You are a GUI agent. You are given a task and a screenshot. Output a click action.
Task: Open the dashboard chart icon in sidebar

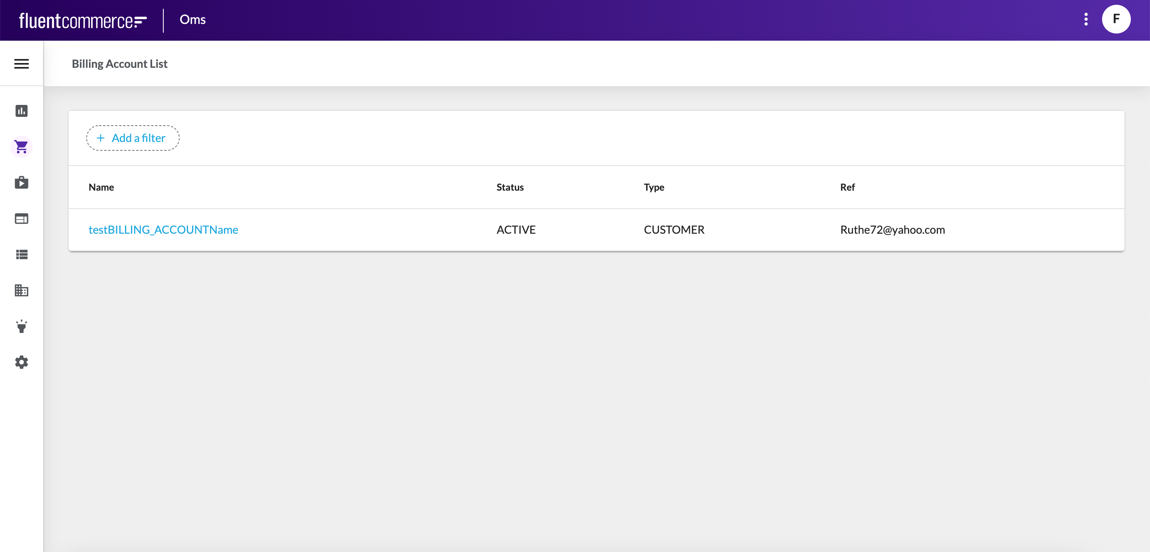(x=22, y=110)
